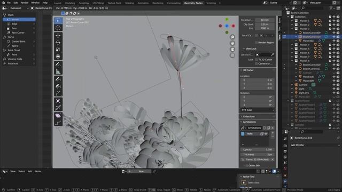Expand the _Flower_1 collection in outliner
The height and width of the screenshot is (192, 342).
[292, 21]
